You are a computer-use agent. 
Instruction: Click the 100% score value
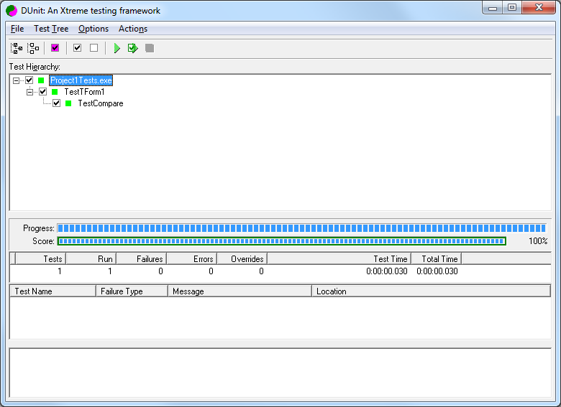click(538, 241)
